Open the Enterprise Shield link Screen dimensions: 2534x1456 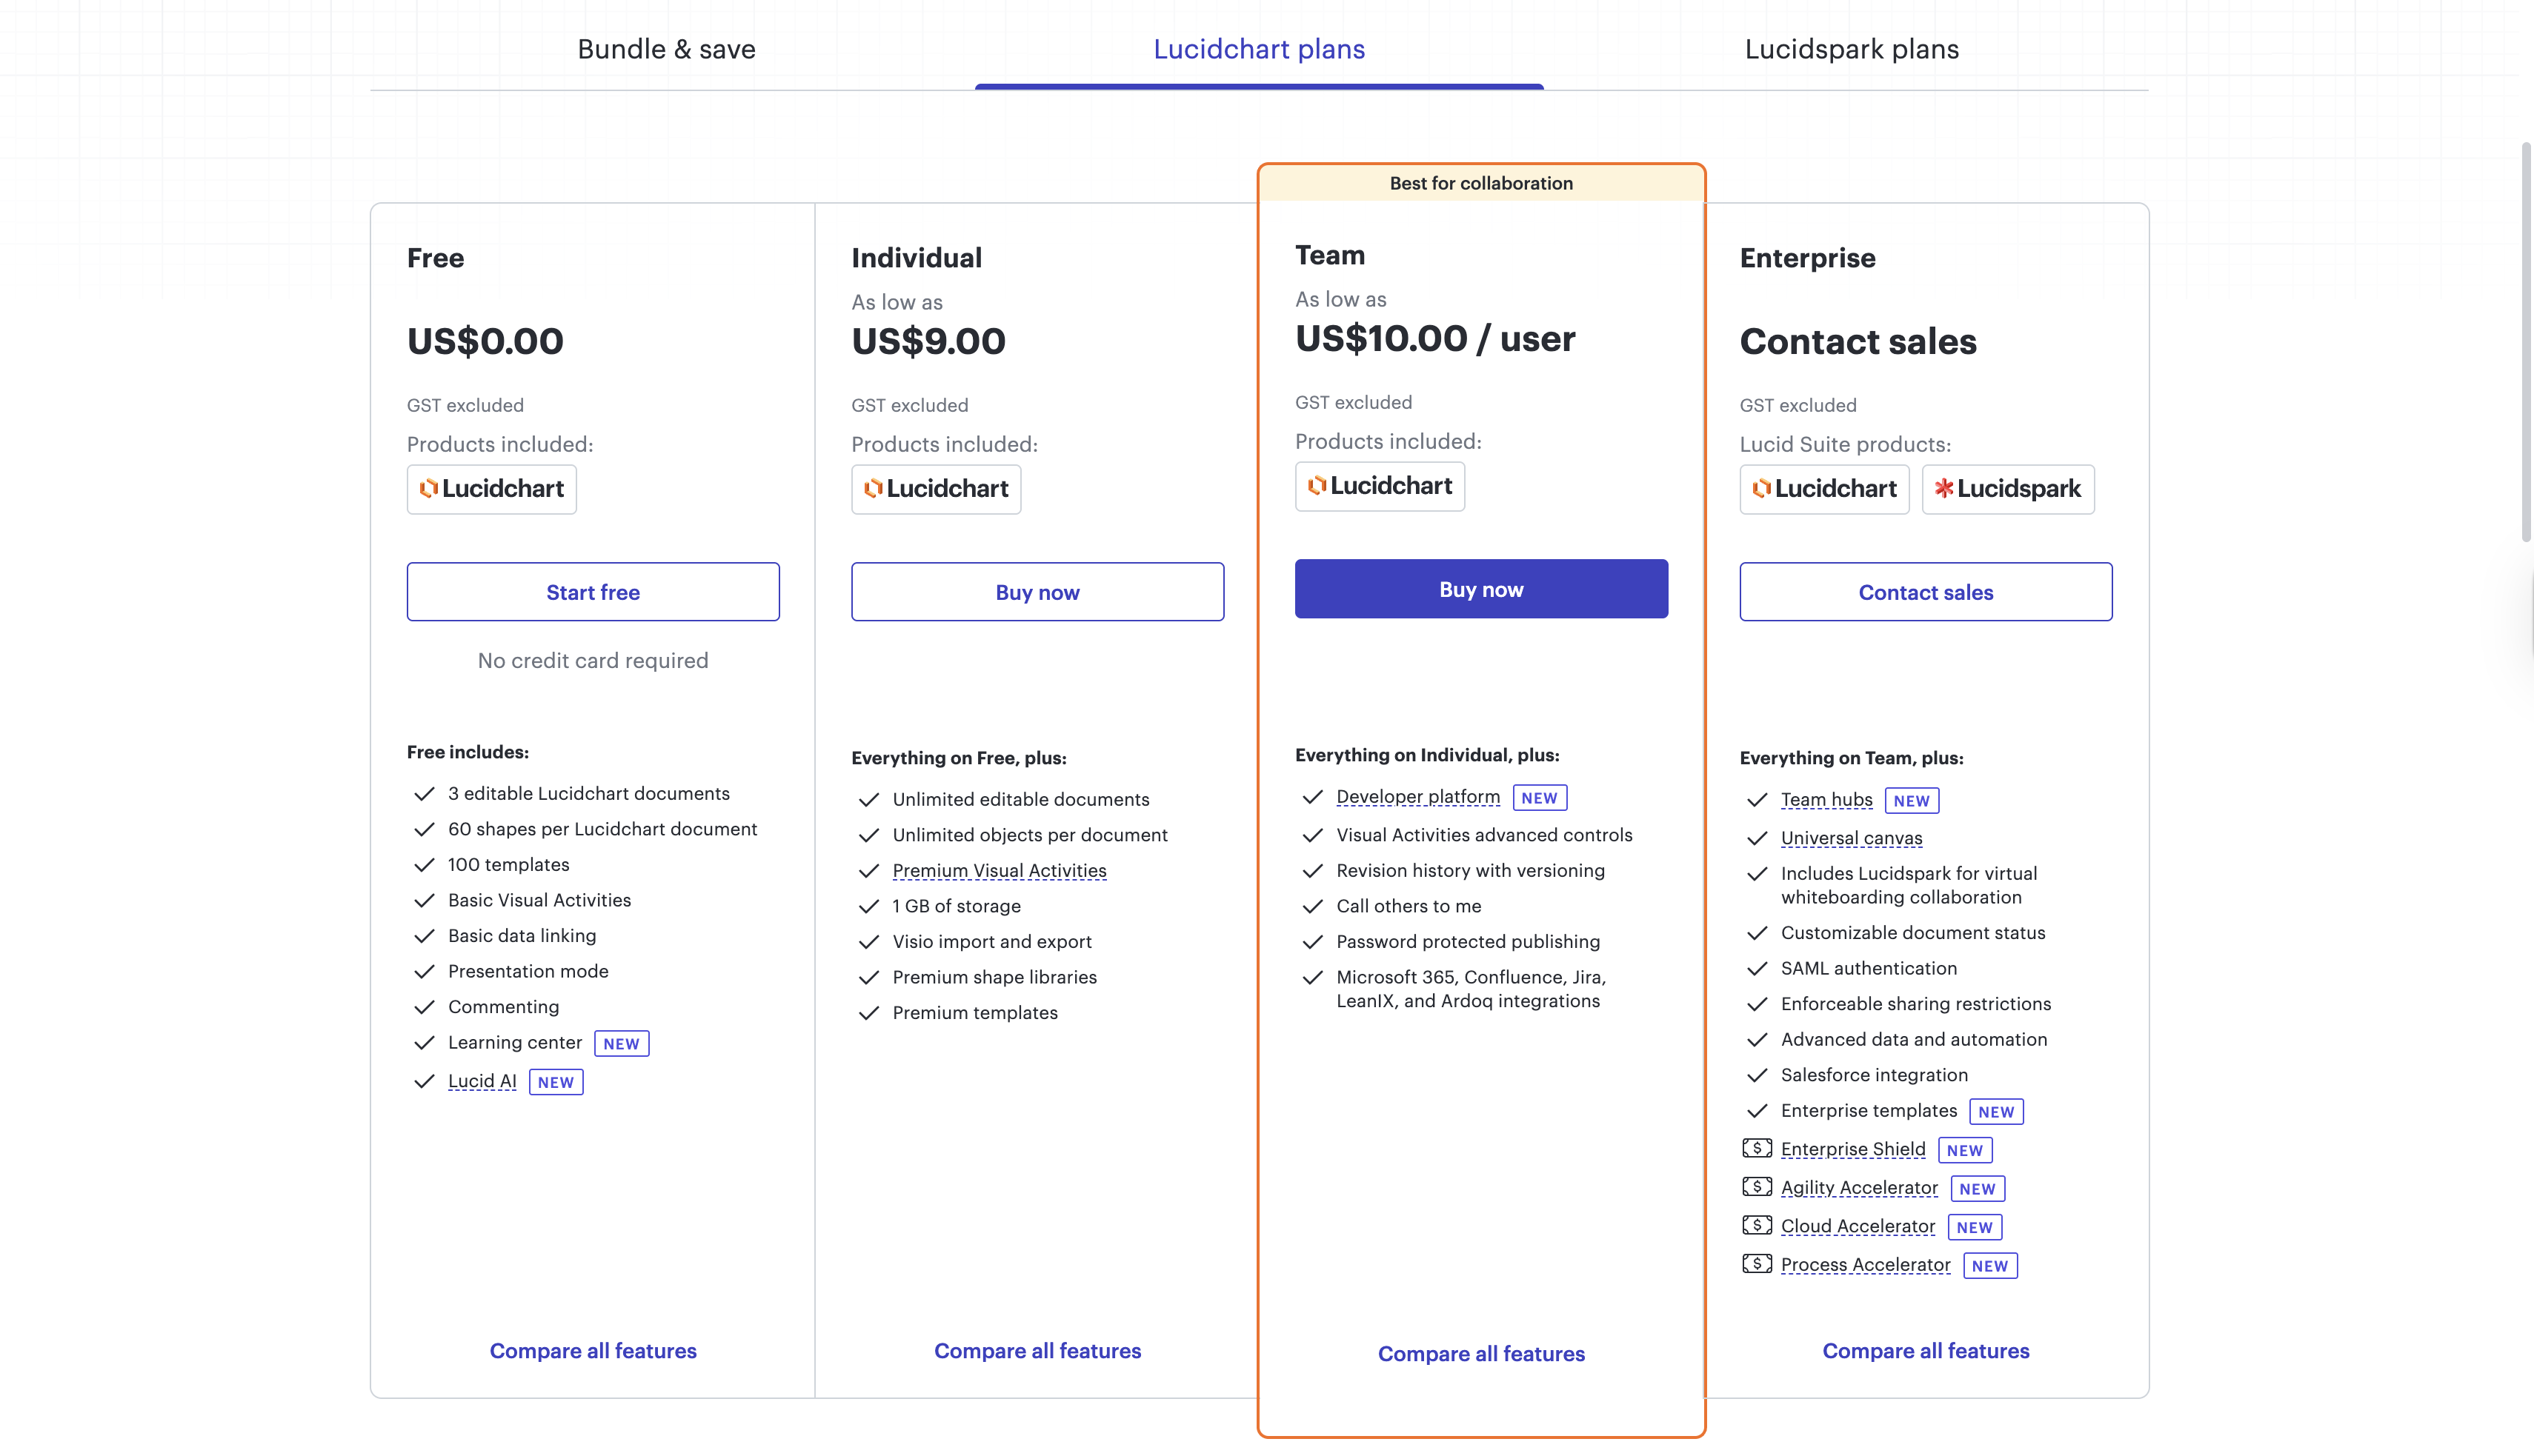1853,1149
